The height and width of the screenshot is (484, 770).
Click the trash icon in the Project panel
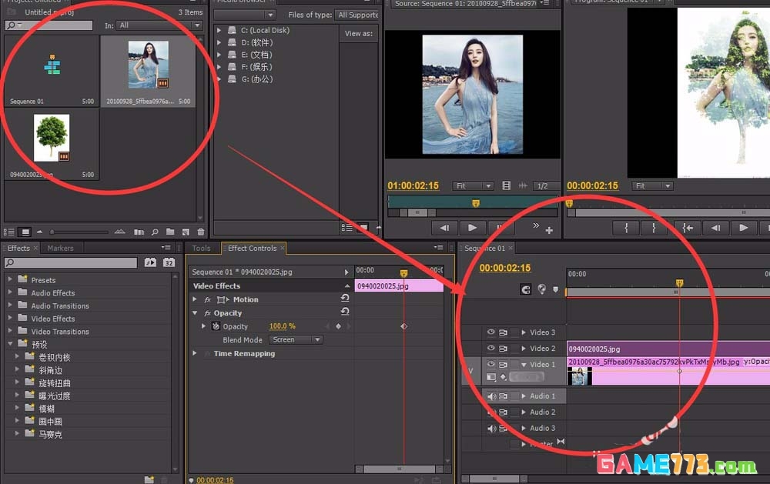(201, 232)
